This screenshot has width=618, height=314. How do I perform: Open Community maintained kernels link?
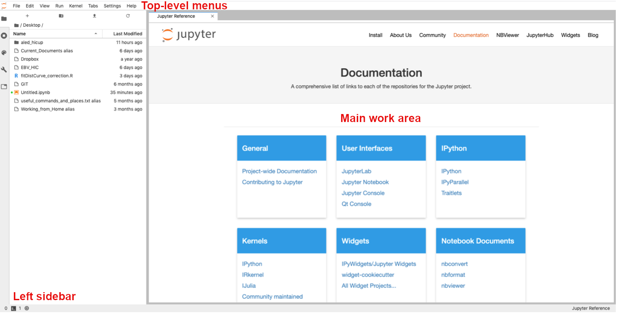(272, 297)
